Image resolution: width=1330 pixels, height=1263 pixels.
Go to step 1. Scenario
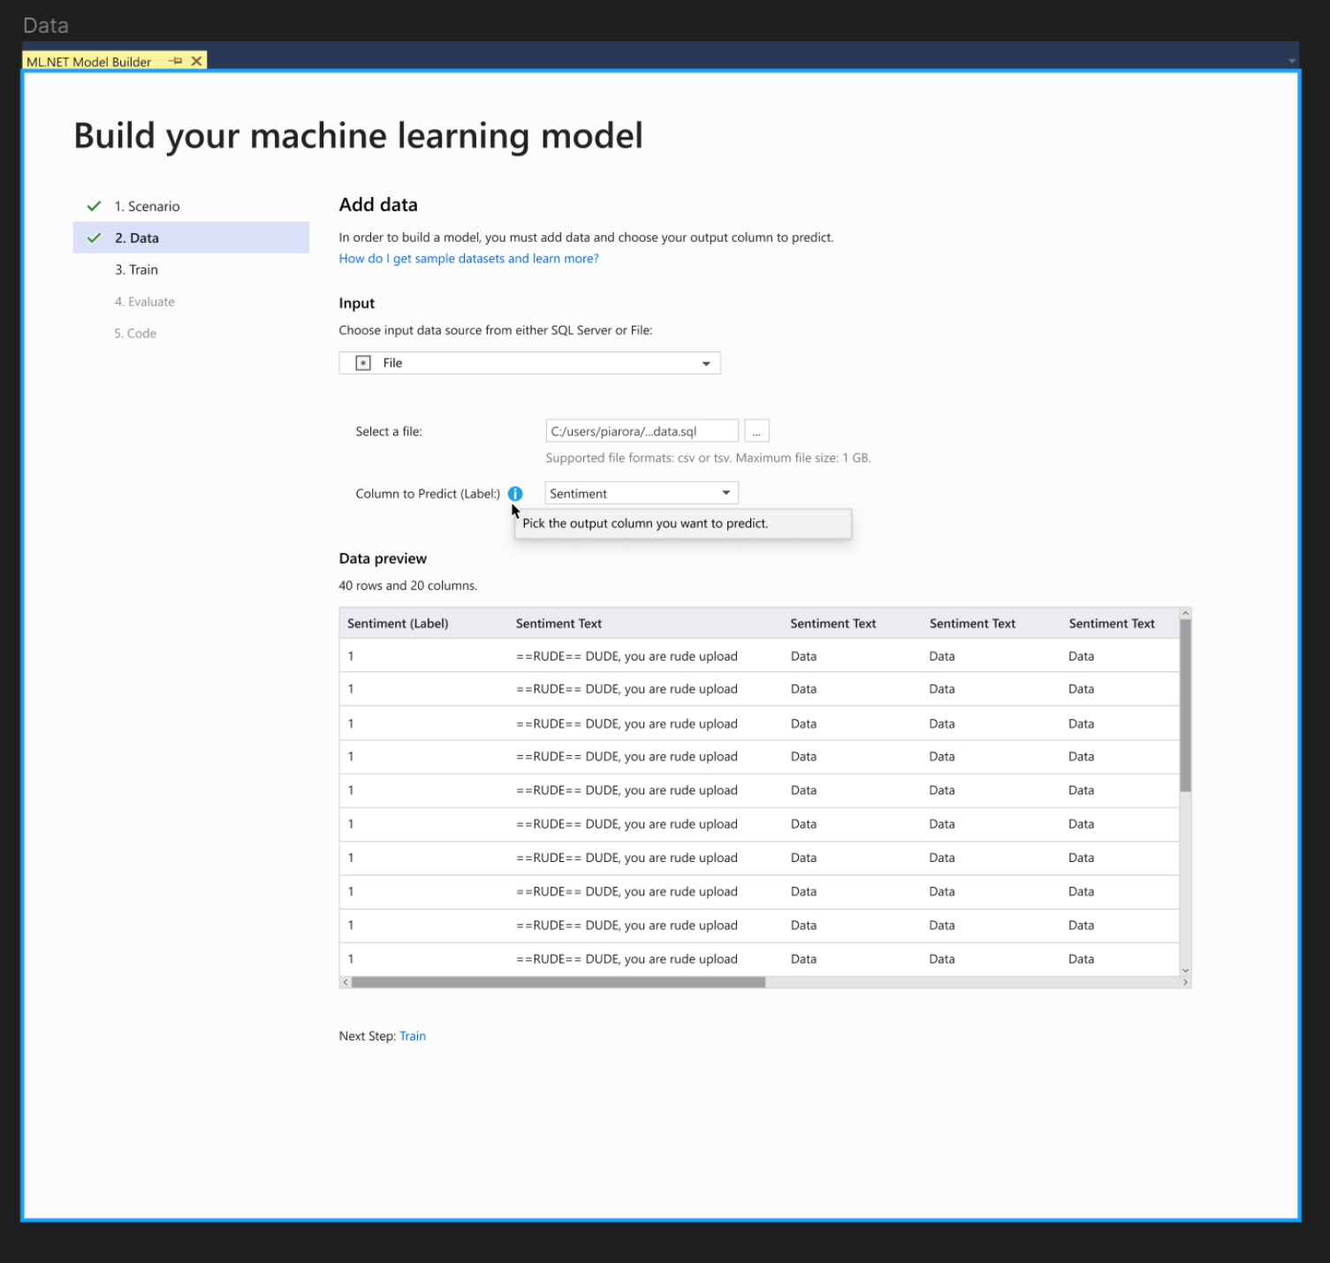tap(147, 206)
